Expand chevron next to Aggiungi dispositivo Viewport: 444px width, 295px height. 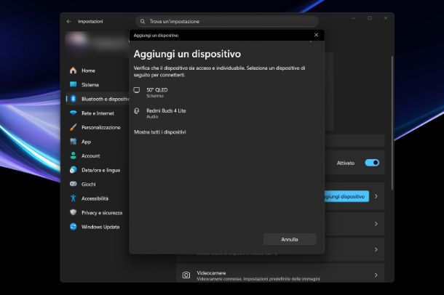pos(376,197)
